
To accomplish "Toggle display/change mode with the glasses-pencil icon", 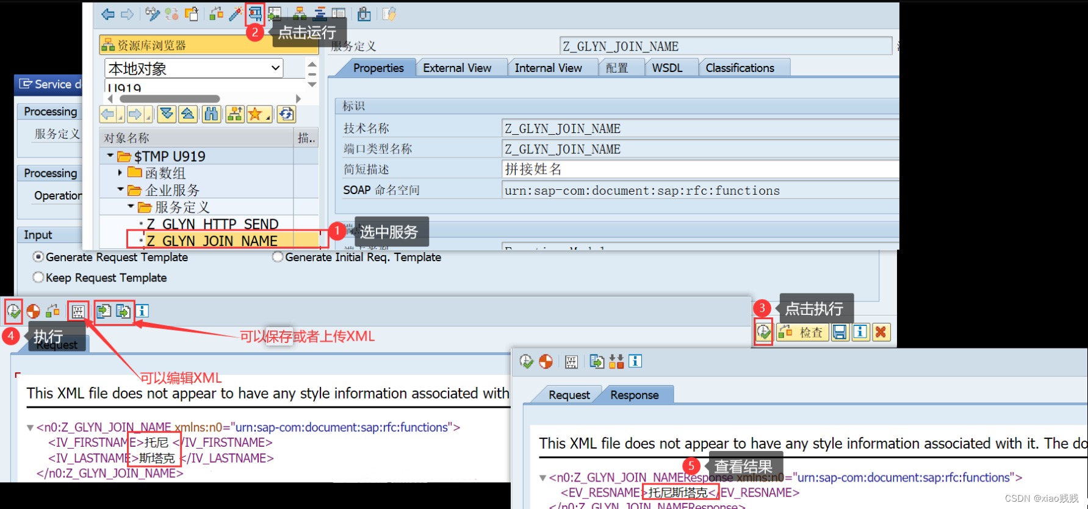I will coord(153,14).
